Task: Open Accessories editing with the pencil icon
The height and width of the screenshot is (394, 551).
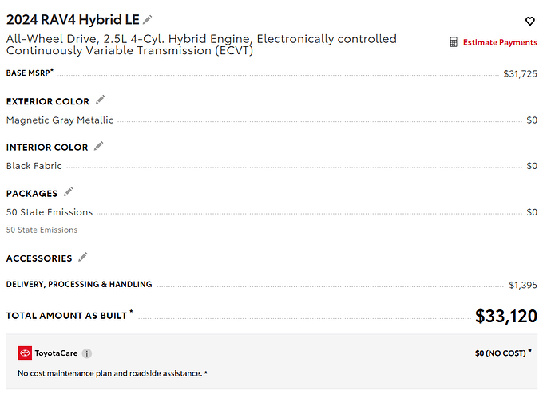Action: coord(83,257)
